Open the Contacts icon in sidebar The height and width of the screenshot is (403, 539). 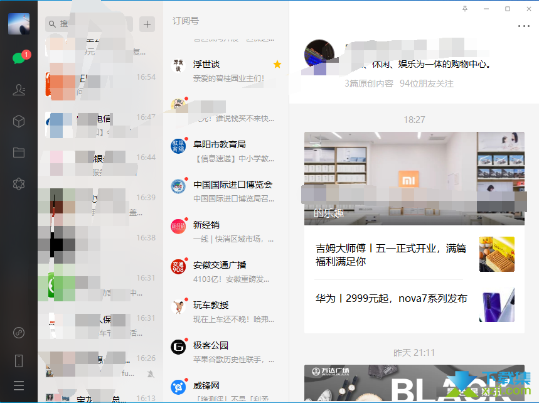pyautogui.click(x=19, y=90)
